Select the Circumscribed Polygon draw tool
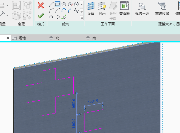The height and width of the screenshot is (133, 180). [70, 4]
